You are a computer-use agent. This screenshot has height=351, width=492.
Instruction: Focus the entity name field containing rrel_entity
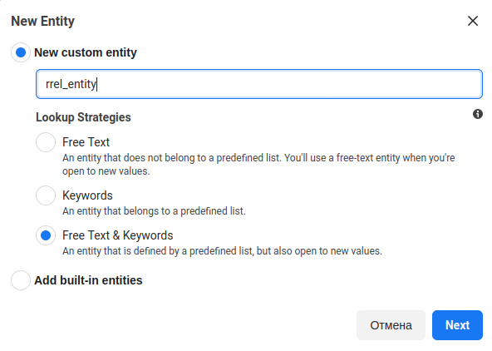pyautogui.click(x=259, y=84)
